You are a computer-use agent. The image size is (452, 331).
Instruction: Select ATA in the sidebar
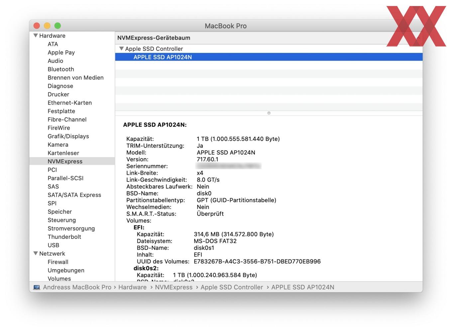click(53, 44)
